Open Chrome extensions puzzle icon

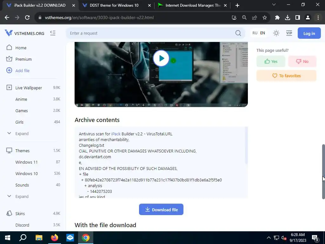point(277,18)
